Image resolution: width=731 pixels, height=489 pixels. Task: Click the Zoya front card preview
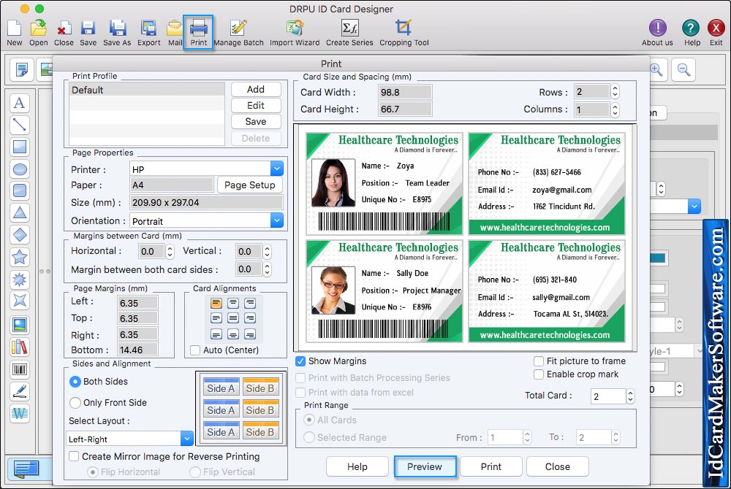tap(385, 183)
